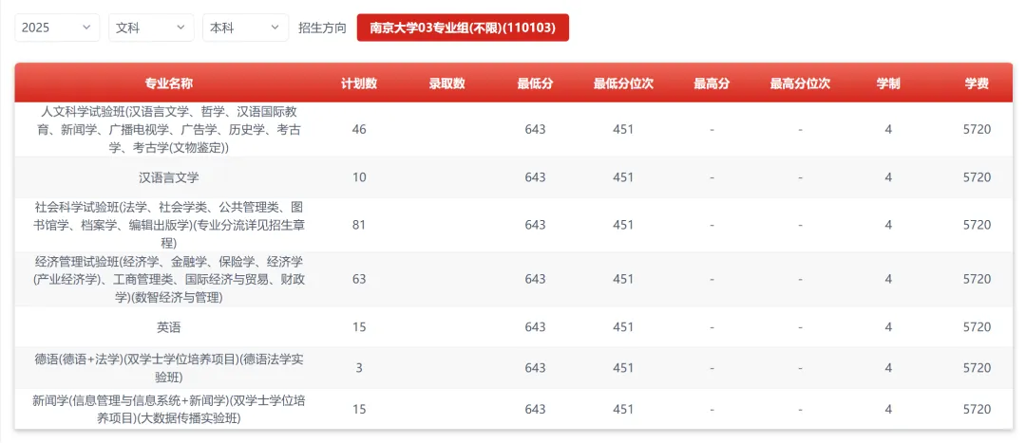Click rank 451 in 人文科学试验班 row
Screen dimensions: 1026x443
click(x=623, y=129)
